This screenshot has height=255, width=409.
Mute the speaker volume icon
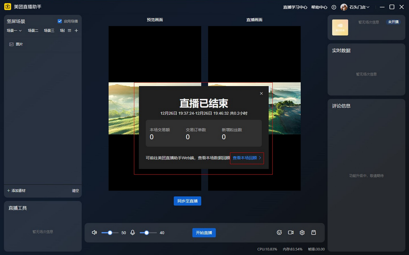[x=94, y=232]
